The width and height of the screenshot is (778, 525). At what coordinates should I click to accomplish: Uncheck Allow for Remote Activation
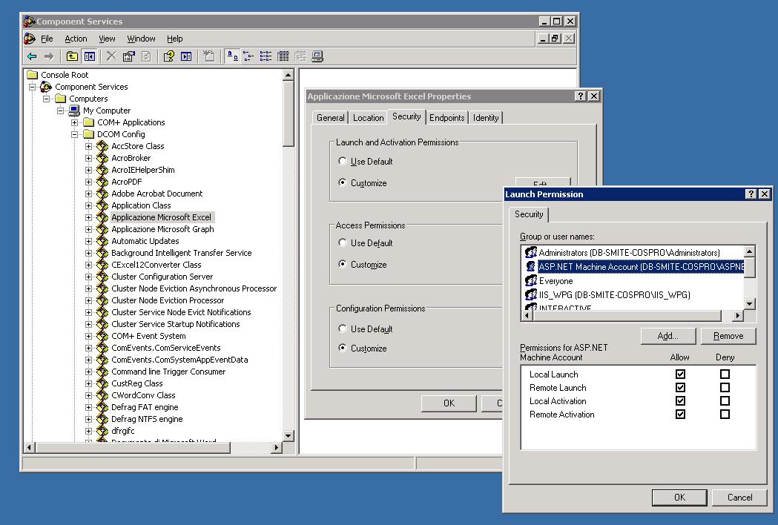tap(680, 415)
